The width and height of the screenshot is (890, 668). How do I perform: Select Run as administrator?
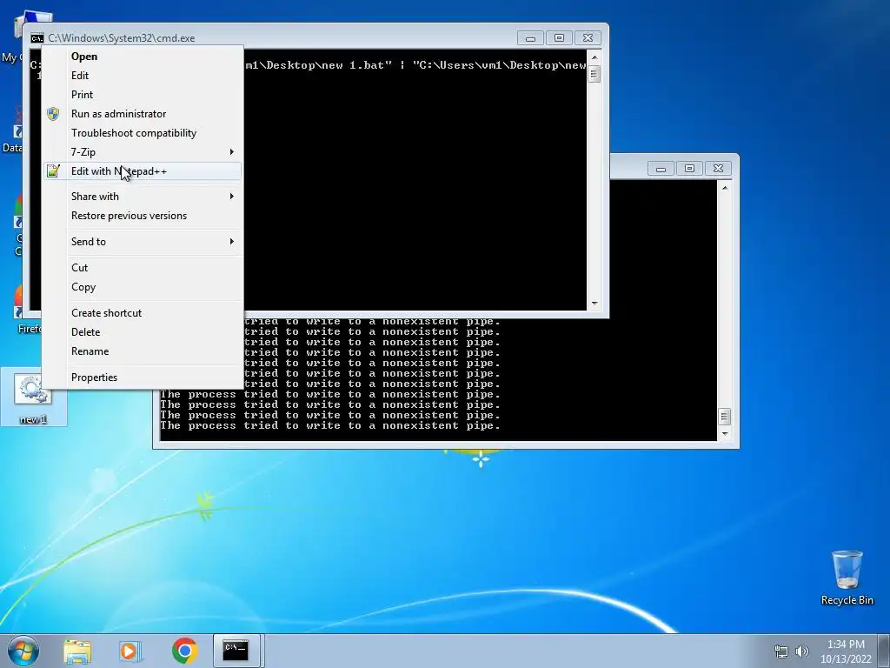[143, 114]
